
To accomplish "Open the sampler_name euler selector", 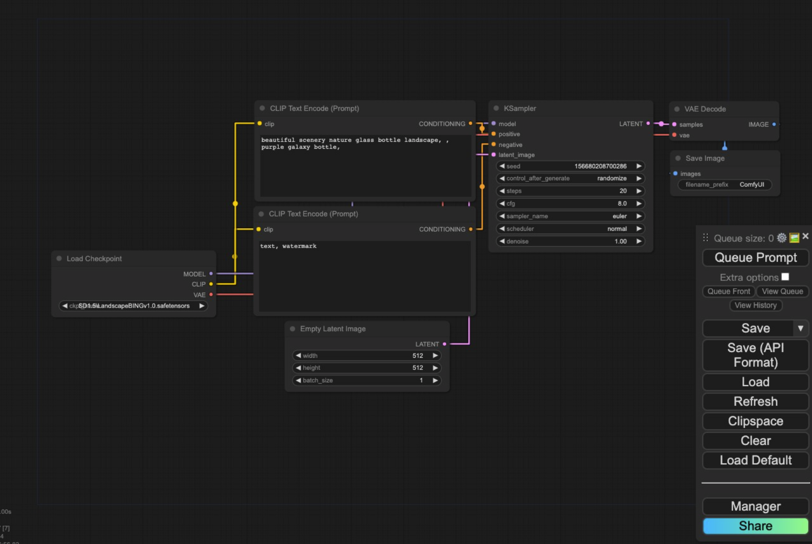I will point(571,216).
